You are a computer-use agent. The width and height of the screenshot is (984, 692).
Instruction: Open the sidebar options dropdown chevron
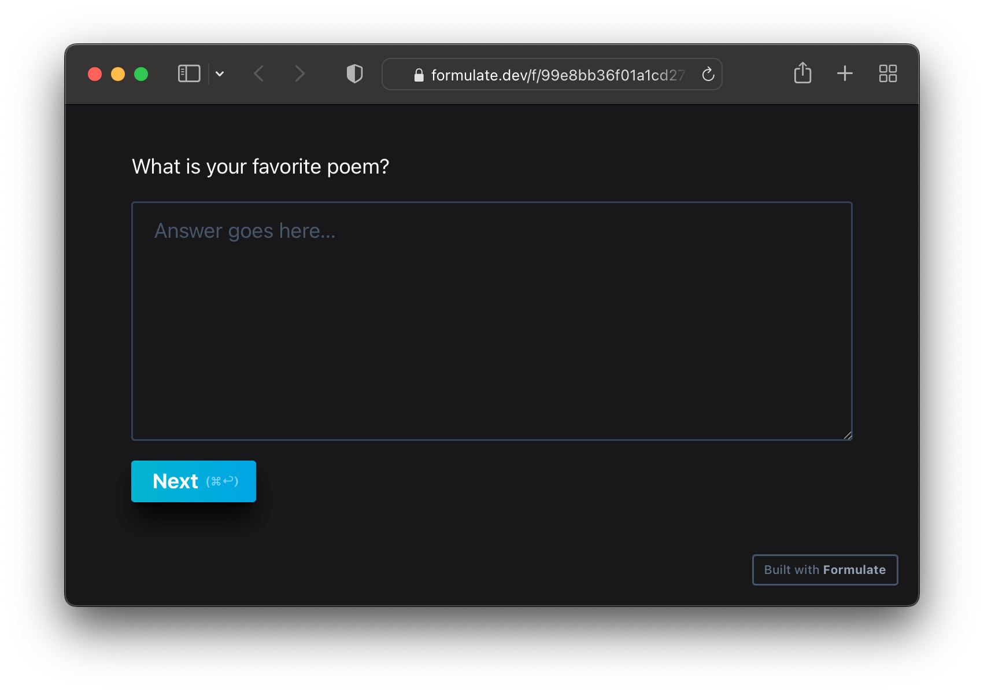[x=220, y=74]
